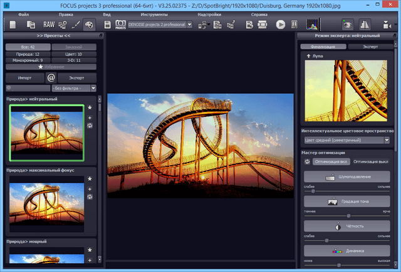Image resolution: width=401 pixels, height=272 pixels.
Task: Click the @ icon between Импорт and Экспорт
Action: point(51,78)
